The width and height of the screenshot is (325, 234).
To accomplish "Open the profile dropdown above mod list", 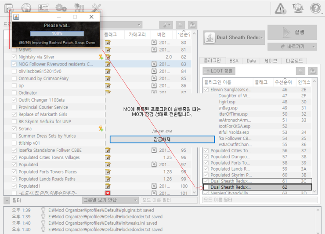I will click(121, 25).
